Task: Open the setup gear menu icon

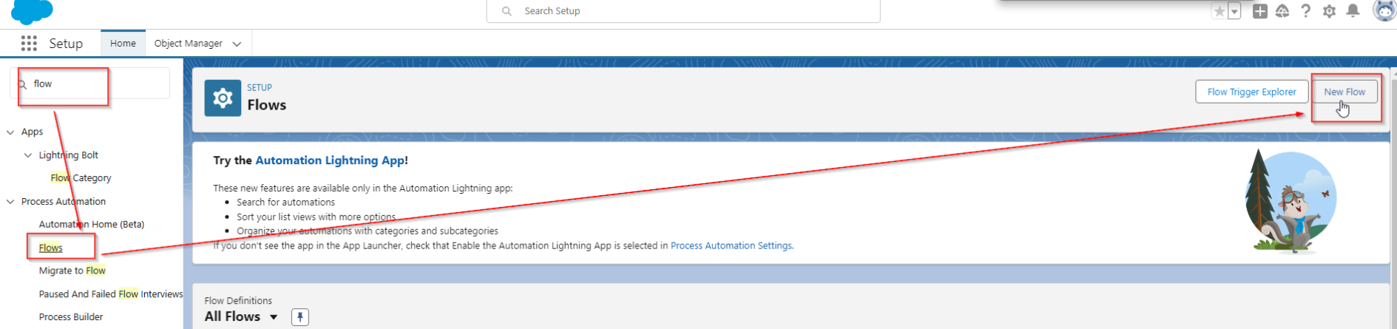Action: (1329, 11)
